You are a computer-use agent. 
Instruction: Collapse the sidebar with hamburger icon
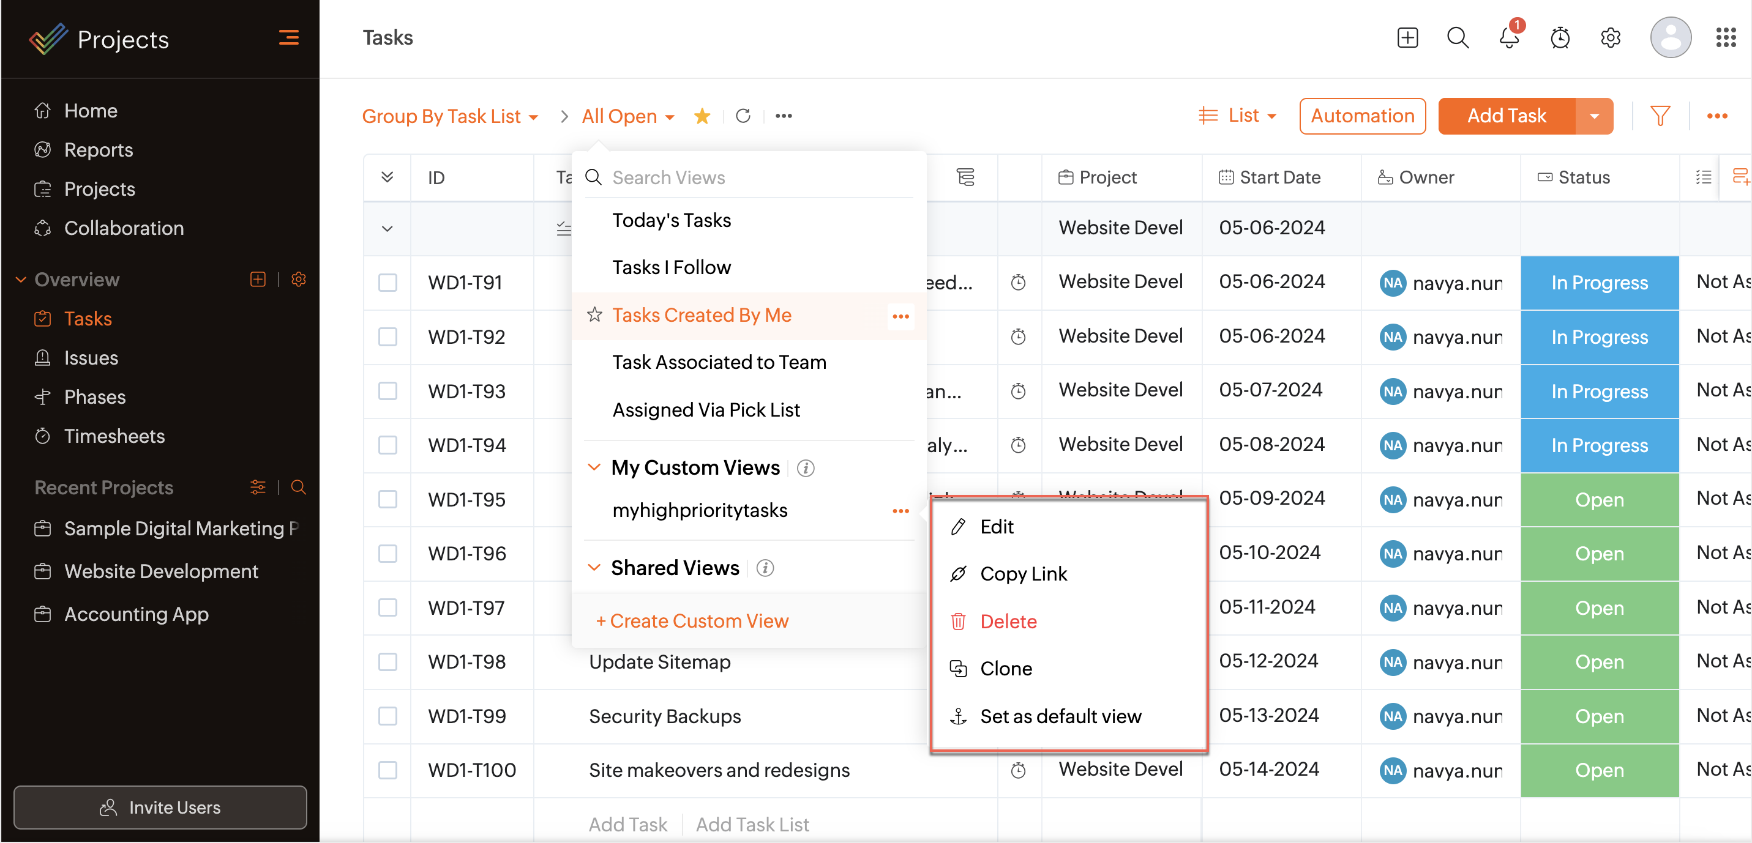pos(288,38)
